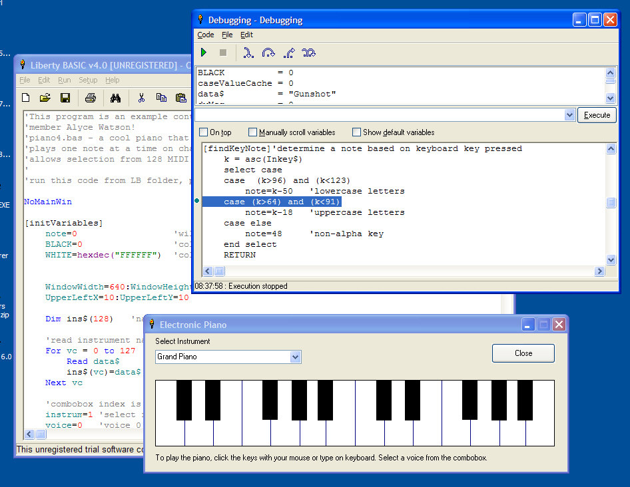Click the highlighted case (k>64) code line
Image resolution: width=630 pixels, height=487 pixels.
[x=272, y=202]
